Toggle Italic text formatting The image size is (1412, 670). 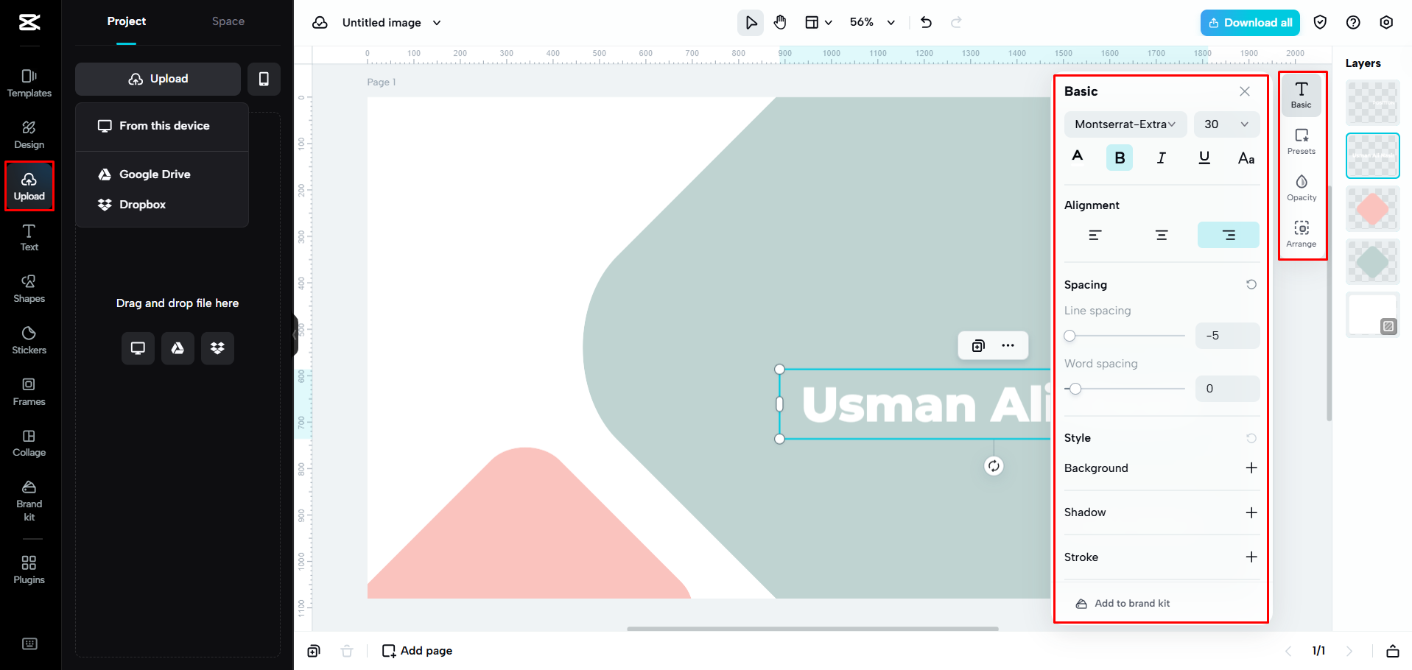[1162, 158]
